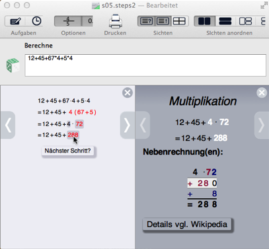Close the Multiplikation panel
269x249 pixels.
(262, 92)
